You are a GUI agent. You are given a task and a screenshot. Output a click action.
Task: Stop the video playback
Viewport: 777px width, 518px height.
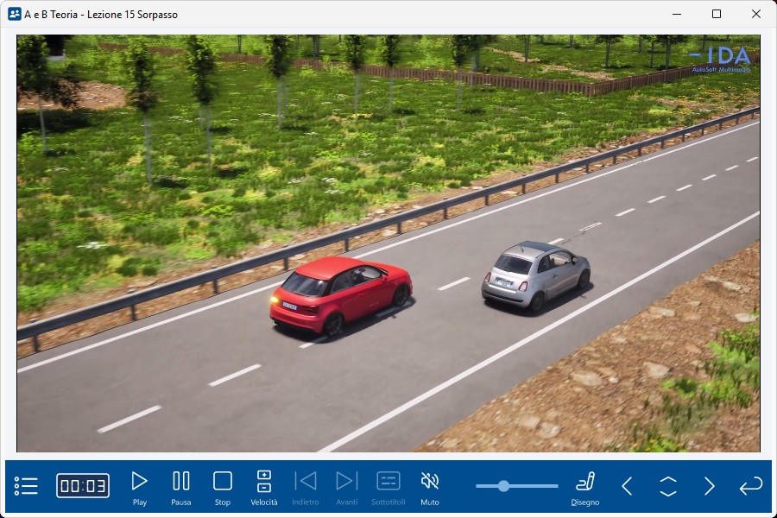tap(223, 482)
